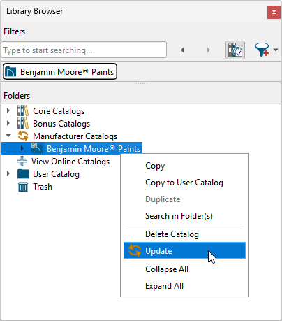This screenshot has width=282, height=321.
Task: Click the library filter preferences icon
Action: pos(235,50)
